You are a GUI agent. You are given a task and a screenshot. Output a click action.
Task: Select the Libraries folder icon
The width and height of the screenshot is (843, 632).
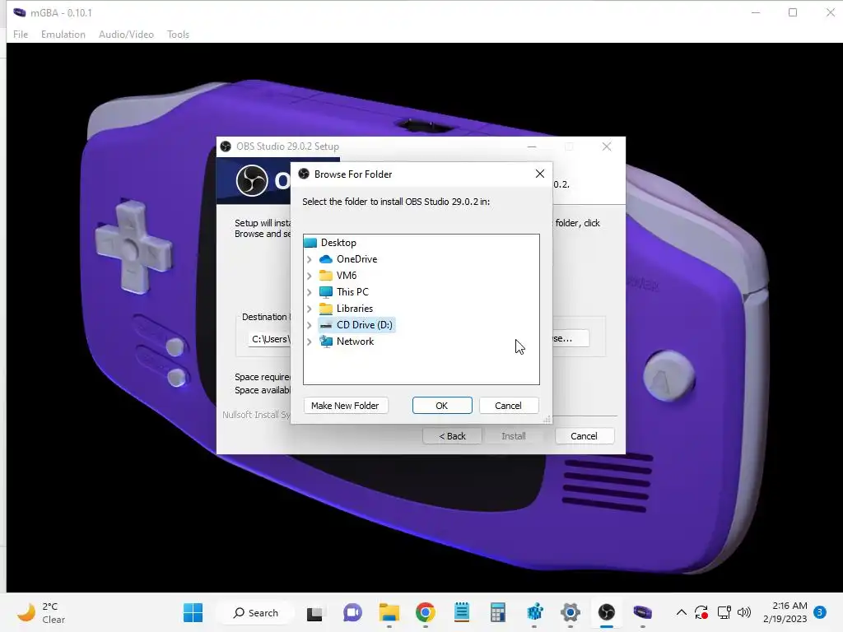pyautogui.click(x=326, y=309)
